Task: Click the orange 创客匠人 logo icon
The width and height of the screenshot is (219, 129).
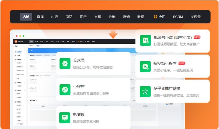Action: tap(16, 41)
